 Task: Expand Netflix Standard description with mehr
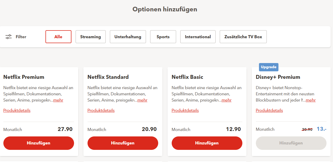(x=142, y=100)
